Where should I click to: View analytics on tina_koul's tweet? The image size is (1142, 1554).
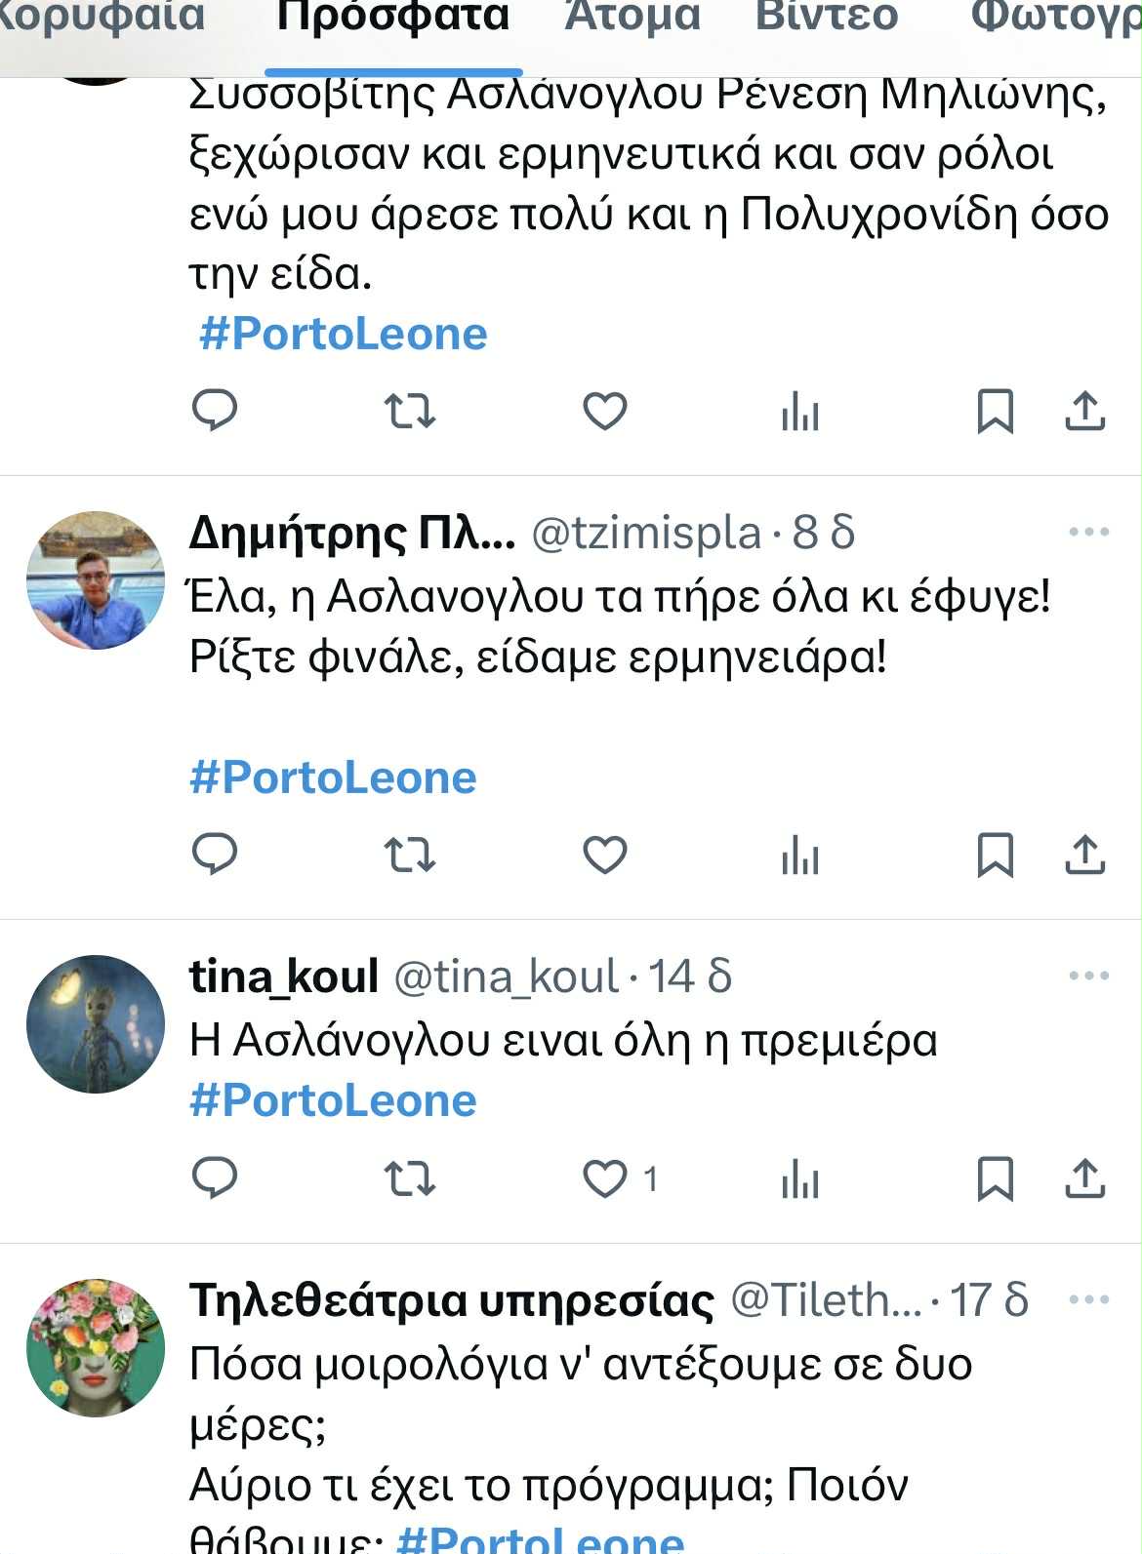[799, 1179]
